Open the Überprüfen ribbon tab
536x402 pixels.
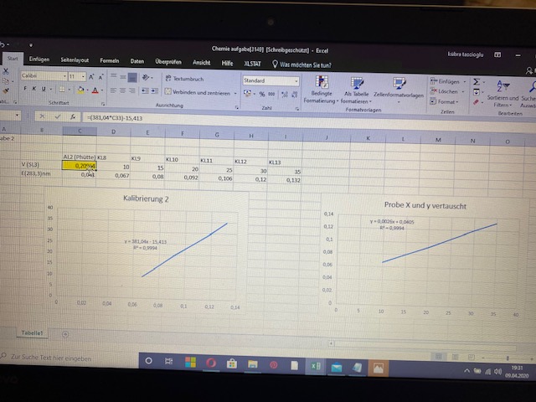click(x=168, y=62)
